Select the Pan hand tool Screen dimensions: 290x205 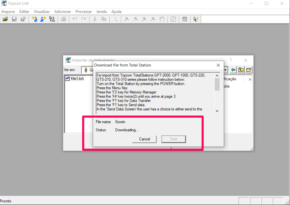(x=162, y=19)
